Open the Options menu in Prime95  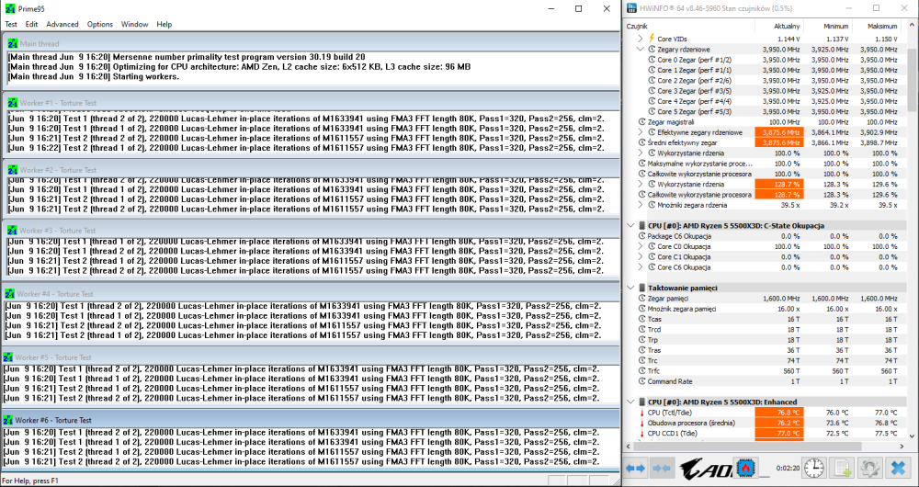pos(99,24)
